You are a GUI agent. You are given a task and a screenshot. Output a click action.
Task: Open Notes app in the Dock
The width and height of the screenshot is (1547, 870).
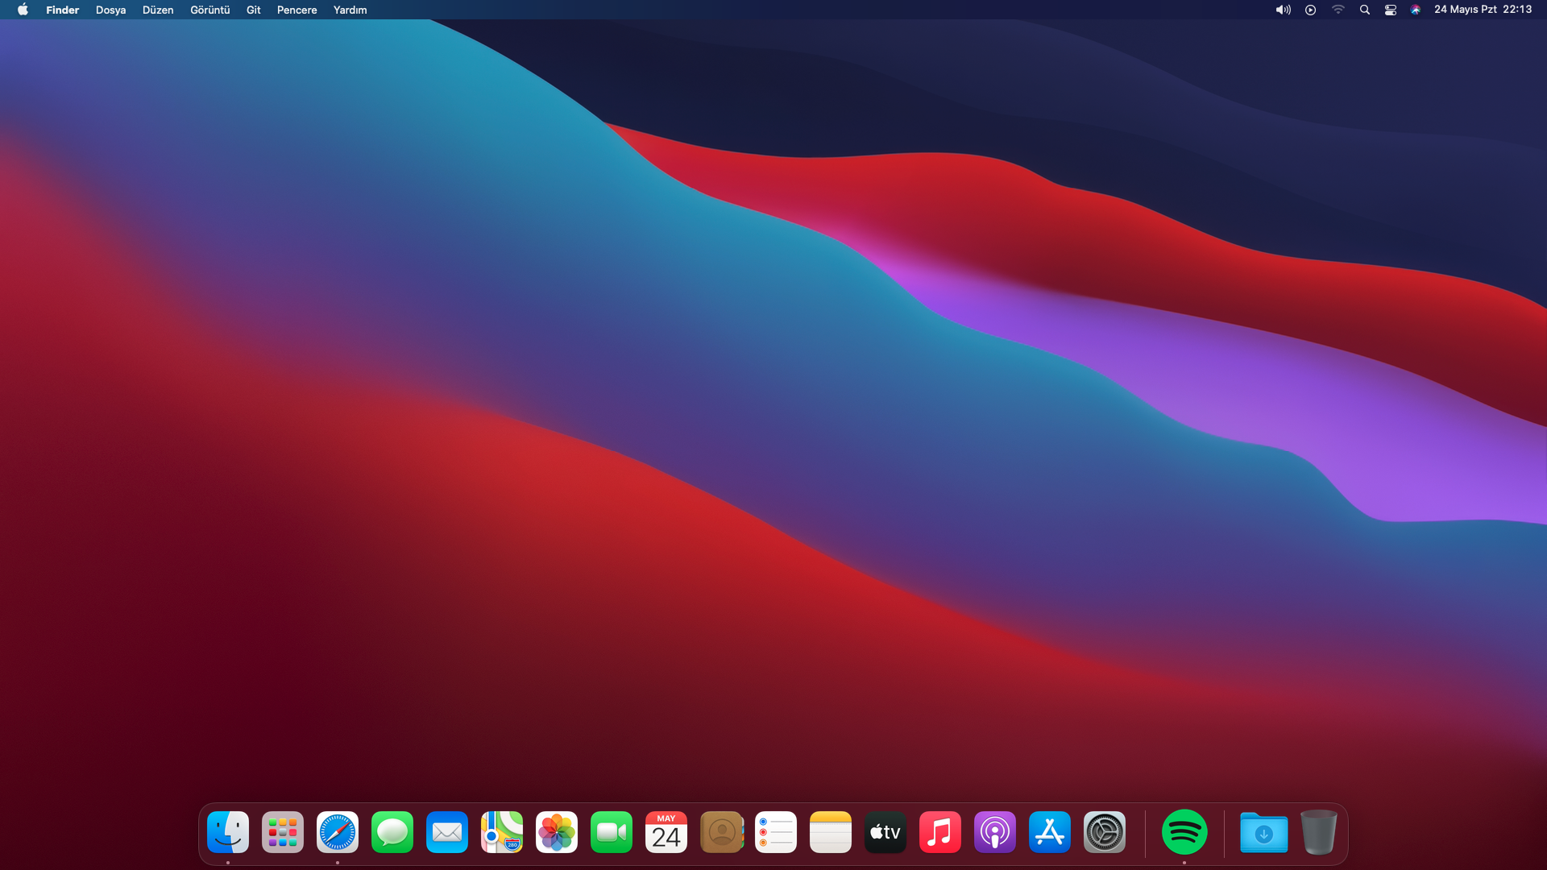[831, 832]
